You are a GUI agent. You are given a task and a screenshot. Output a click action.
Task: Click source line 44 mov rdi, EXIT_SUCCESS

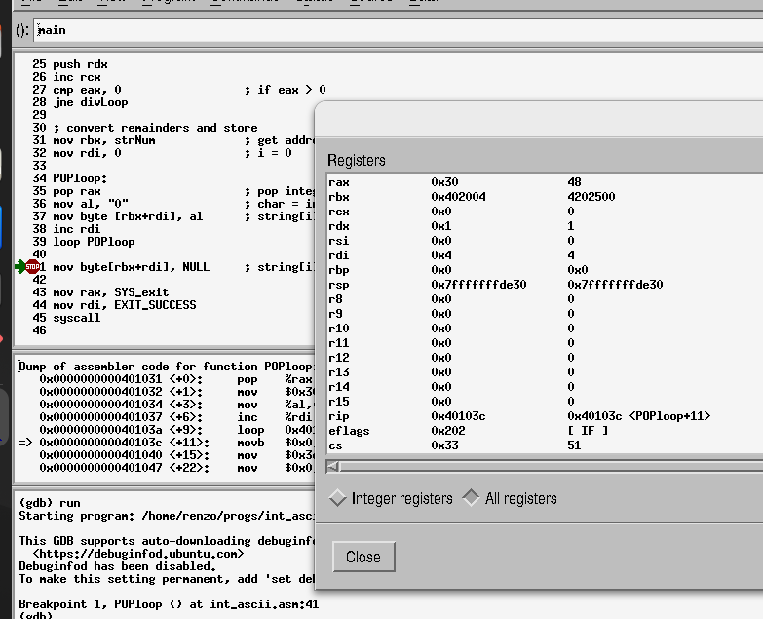point(114,305)
